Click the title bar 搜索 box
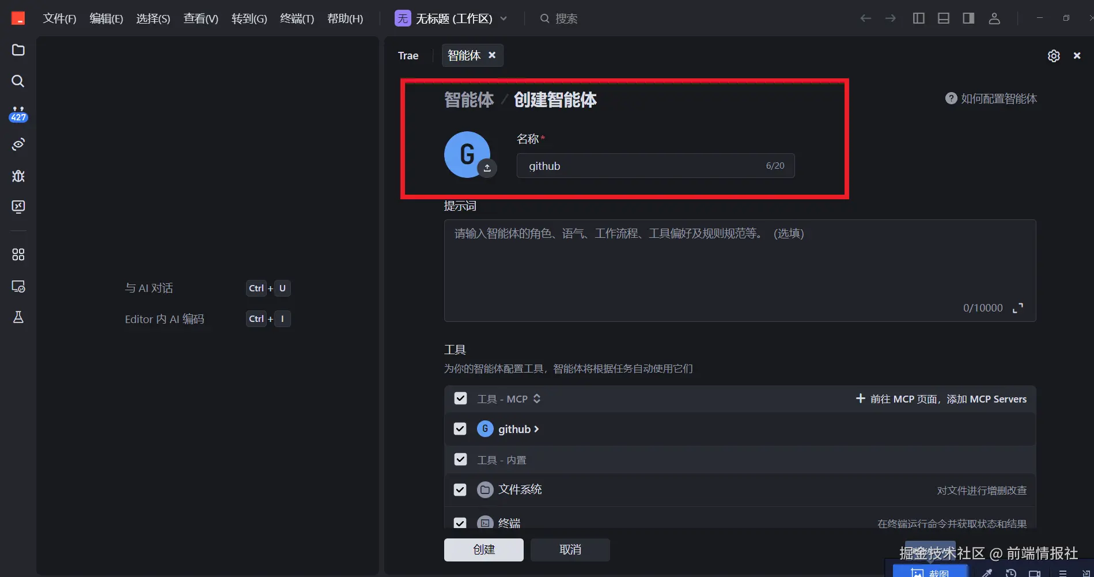1094x577 pixels. 559,18
